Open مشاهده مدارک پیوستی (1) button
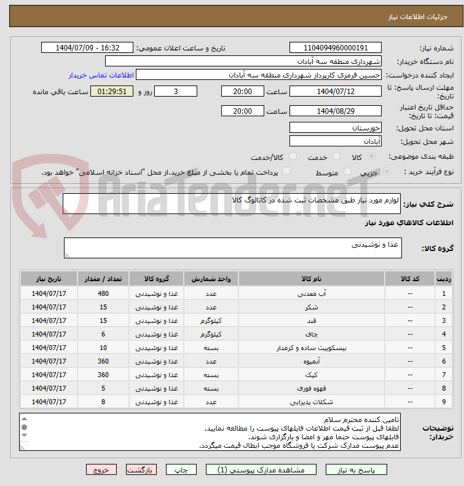The image size is (464, 486). click(x=261, y=469)
